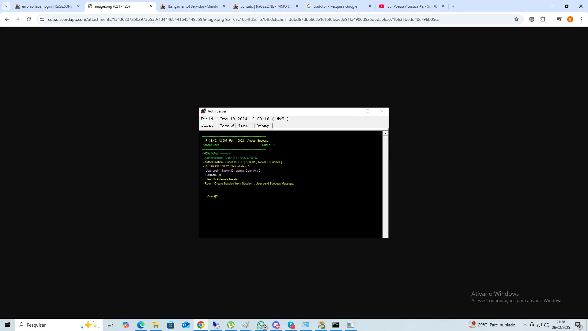
Task: Open the clock showing 21:38
Action: pyautogui.click(x=561, y=325)
